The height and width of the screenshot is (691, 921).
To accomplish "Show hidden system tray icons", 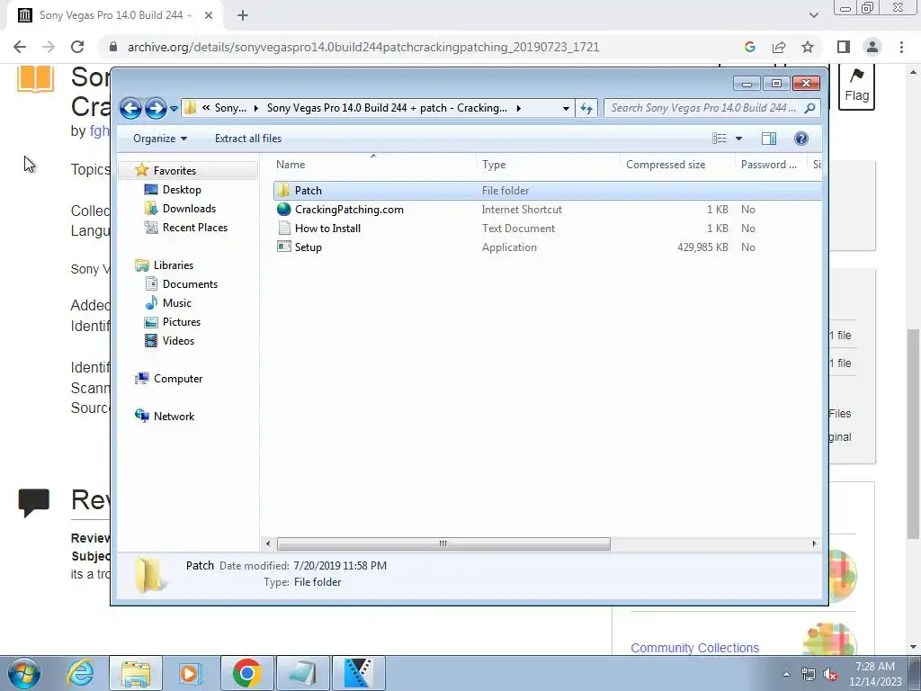I will click(786, 675).
